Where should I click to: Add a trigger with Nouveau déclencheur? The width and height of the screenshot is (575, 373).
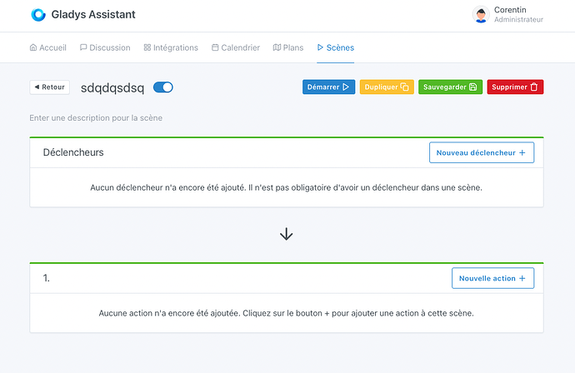(481, 152)
